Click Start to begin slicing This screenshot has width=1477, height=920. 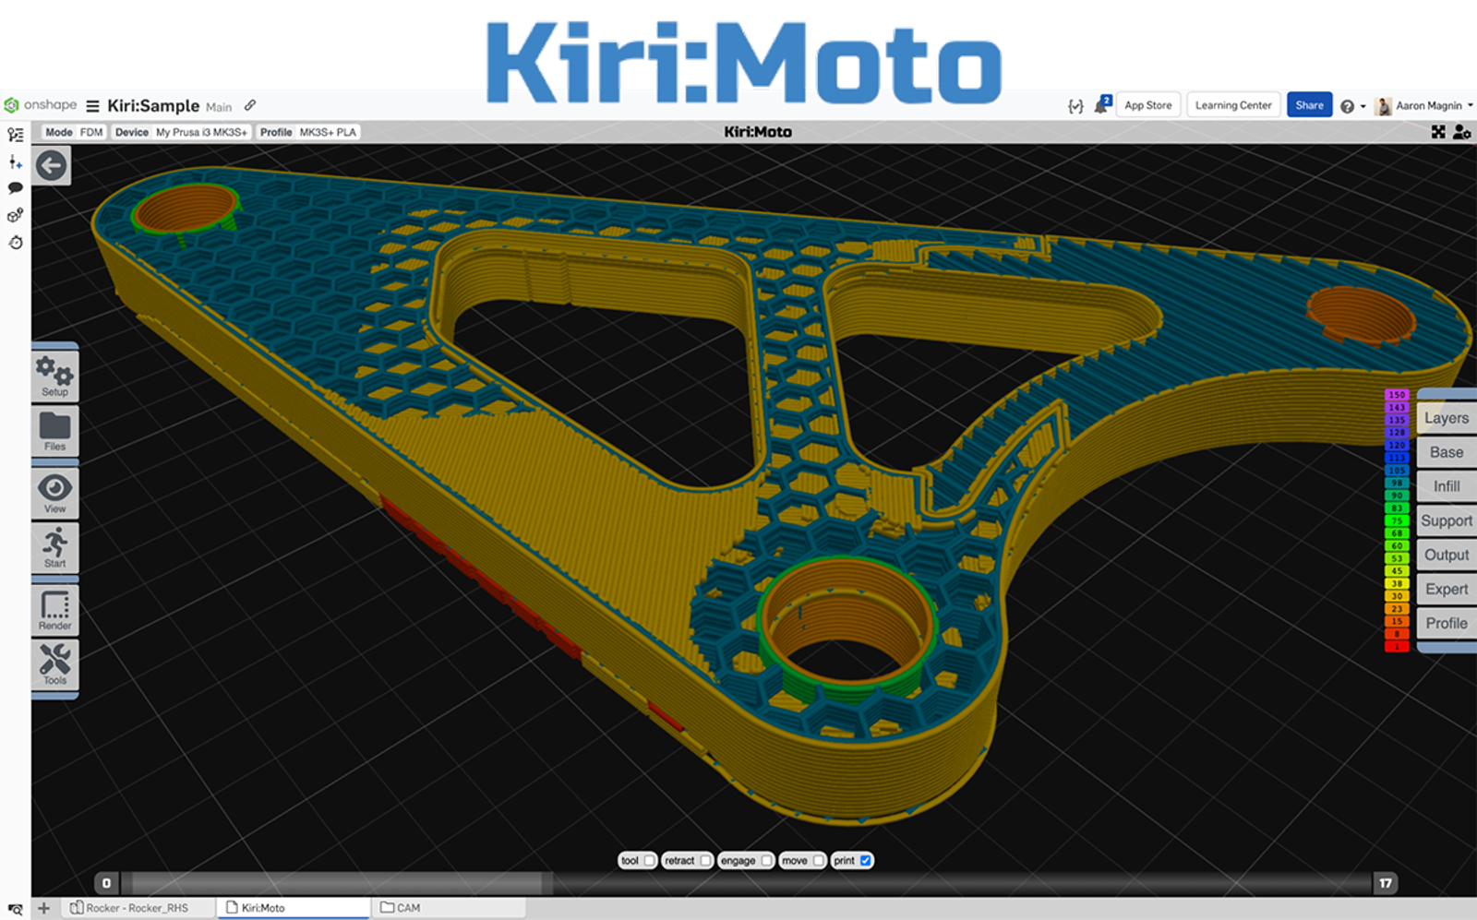[54, 550]
